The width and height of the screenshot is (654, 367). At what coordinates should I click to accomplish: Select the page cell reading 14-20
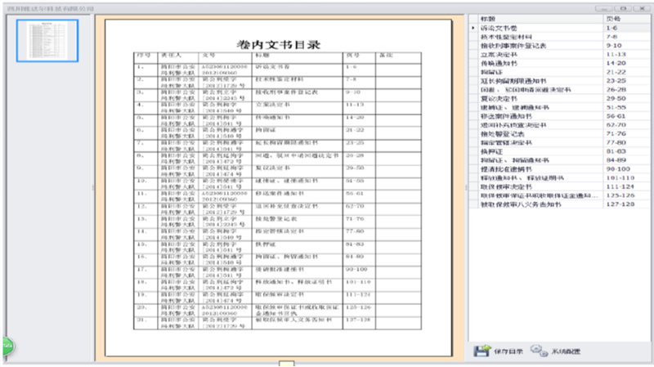[626, 63]
